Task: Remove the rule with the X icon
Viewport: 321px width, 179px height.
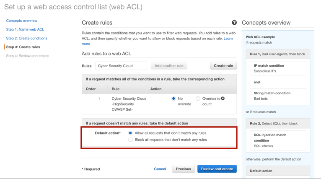Action: pyautogui.click(x=223, y=99)
